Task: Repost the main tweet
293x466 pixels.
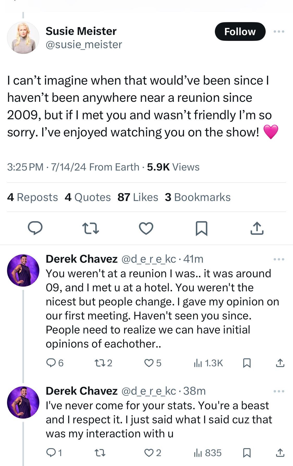Action: click(91, 228)
